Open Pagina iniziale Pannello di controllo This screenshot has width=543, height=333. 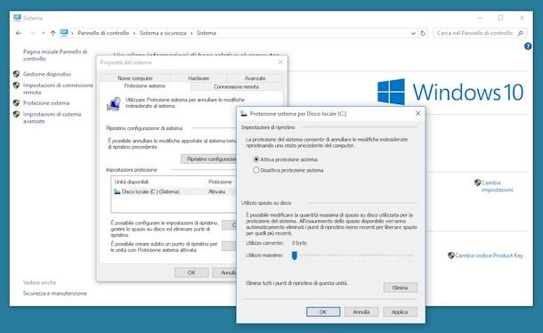tap(55, 55)
